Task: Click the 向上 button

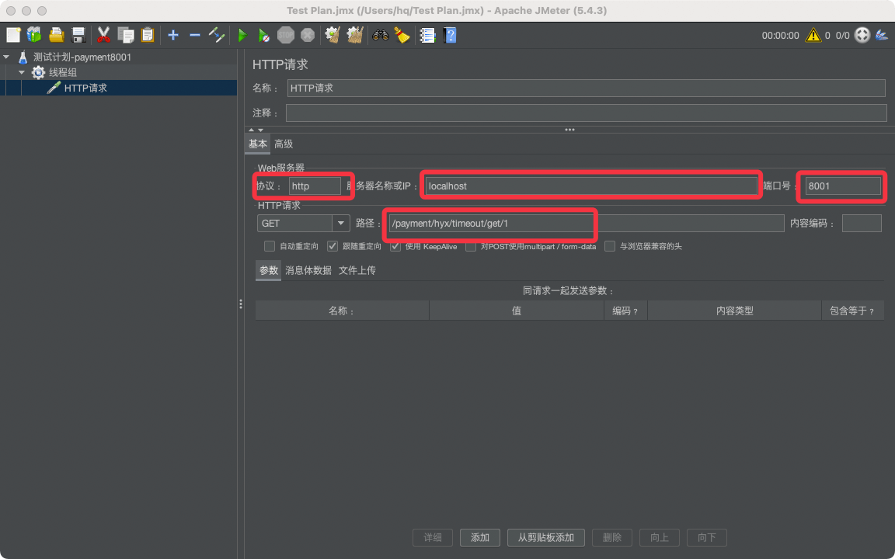Action: (x=660, y=537)
